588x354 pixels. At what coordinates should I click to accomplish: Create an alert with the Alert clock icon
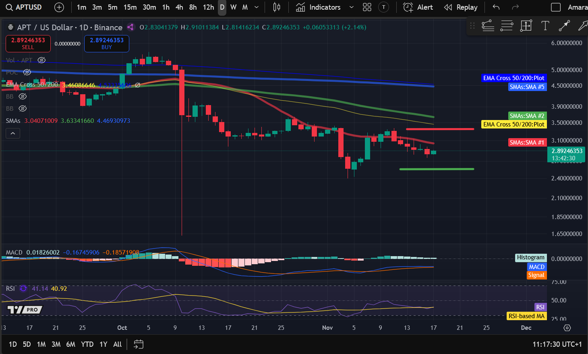[x=408, y=7]
